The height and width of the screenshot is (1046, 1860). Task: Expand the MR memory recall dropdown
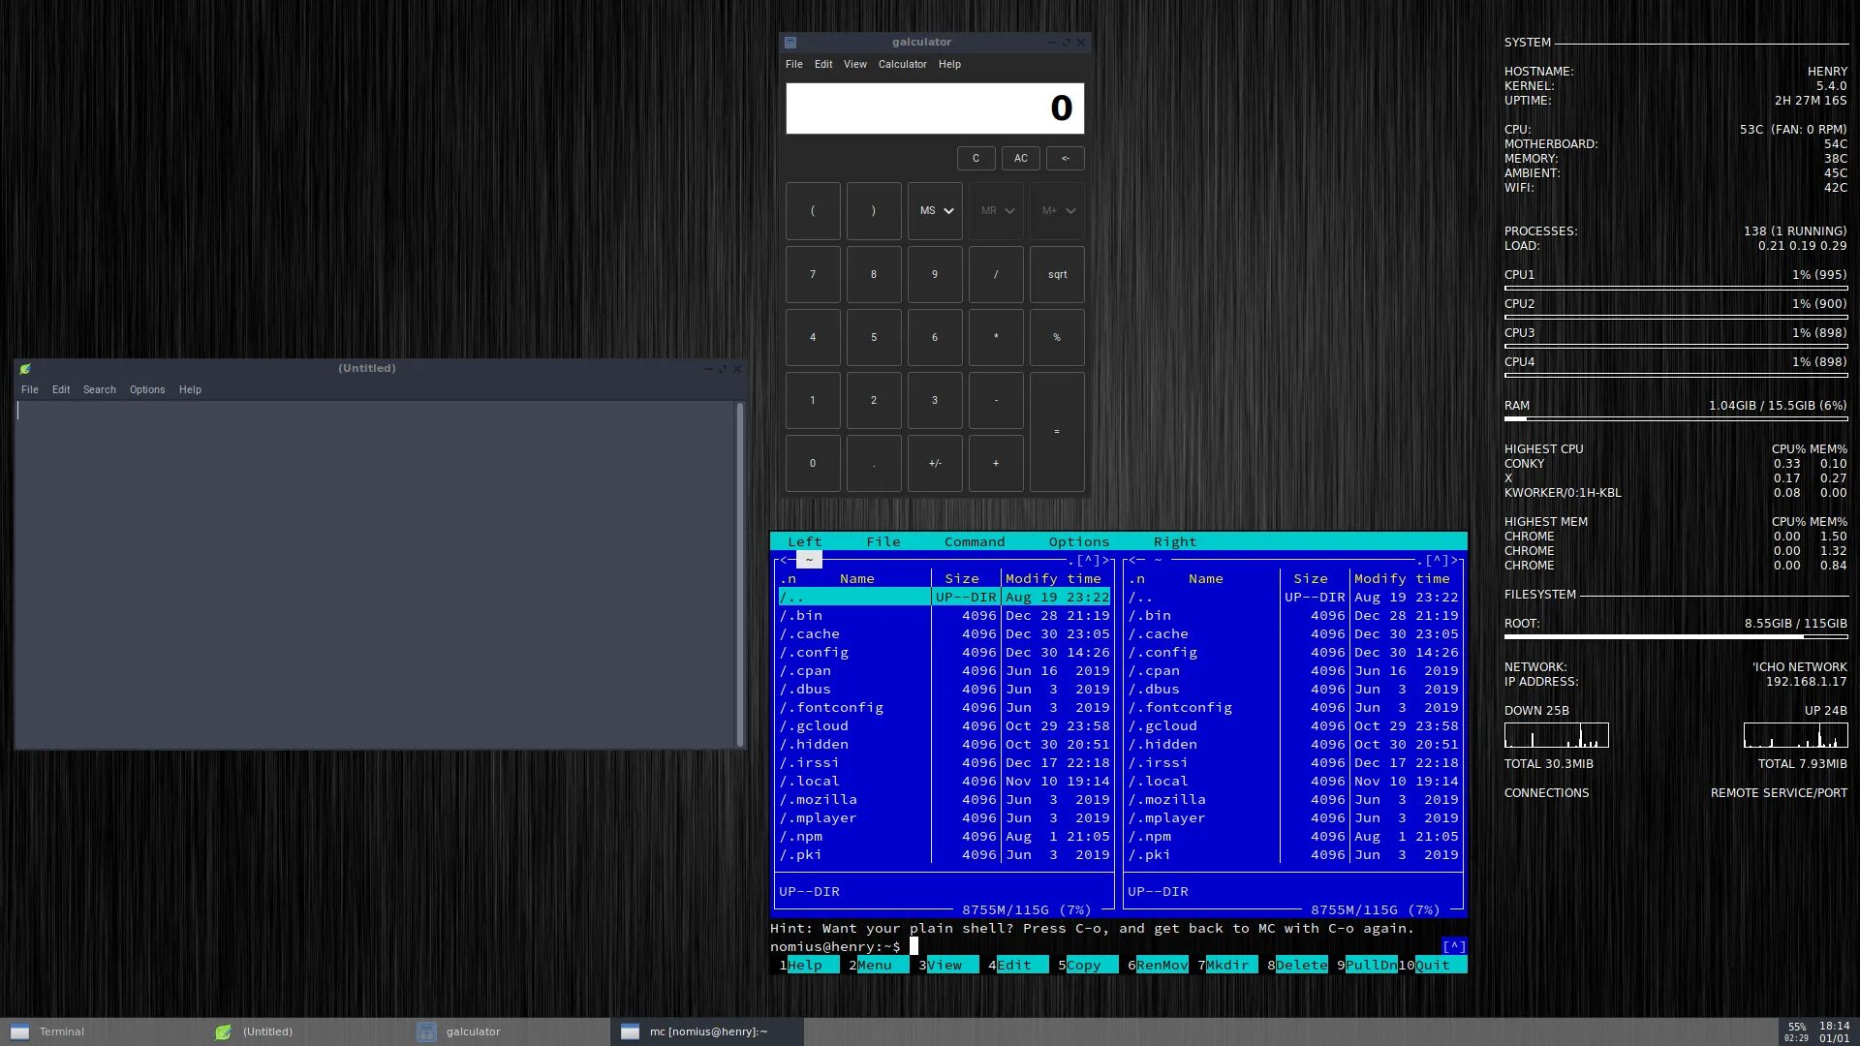point(1007,211)
